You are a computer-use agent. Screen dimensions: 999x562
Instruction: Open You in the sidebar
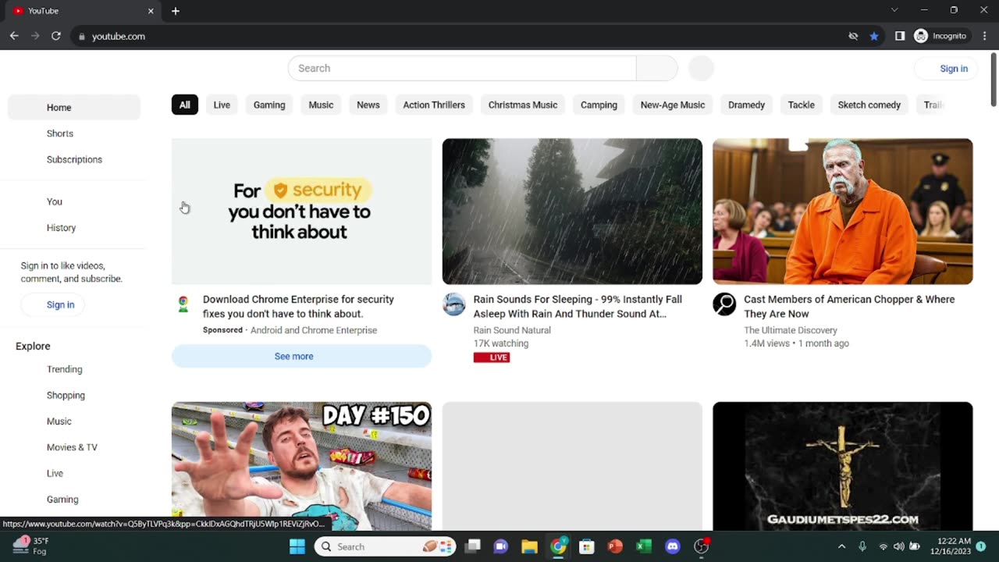[74, 201]
